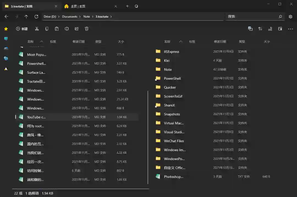This screenshot has width=297, height=197.
Task: Click the Paste clipboard icon
Action: [x=57, y=29]
